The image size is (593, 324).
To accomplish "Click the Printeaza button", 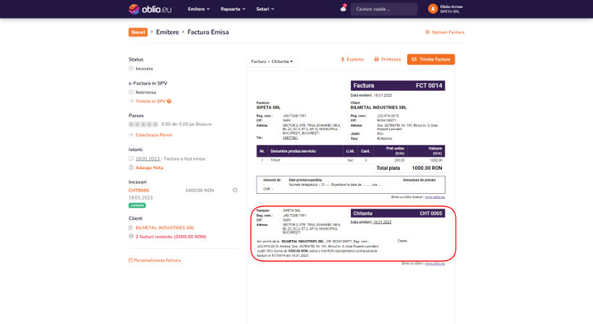I will 388,59.
